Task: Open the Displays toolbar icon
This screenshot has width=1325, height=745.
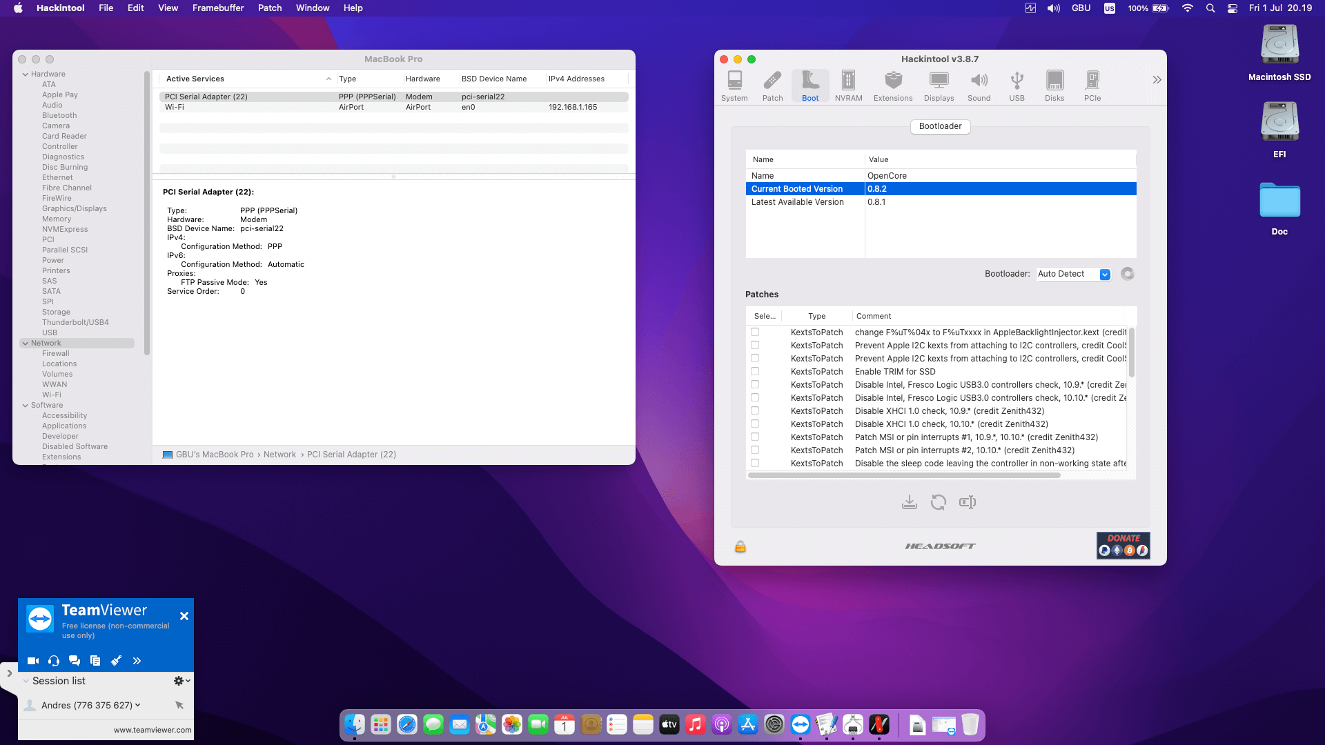Action: [939, 86]
